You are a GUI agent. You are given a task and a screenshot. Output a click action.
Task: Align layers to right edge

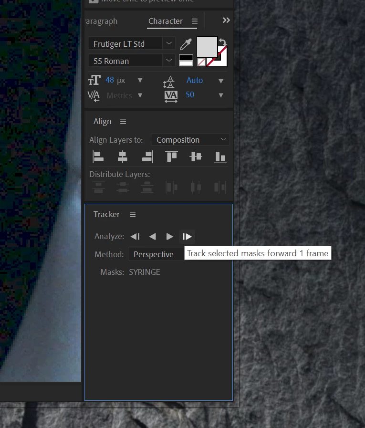147,157
